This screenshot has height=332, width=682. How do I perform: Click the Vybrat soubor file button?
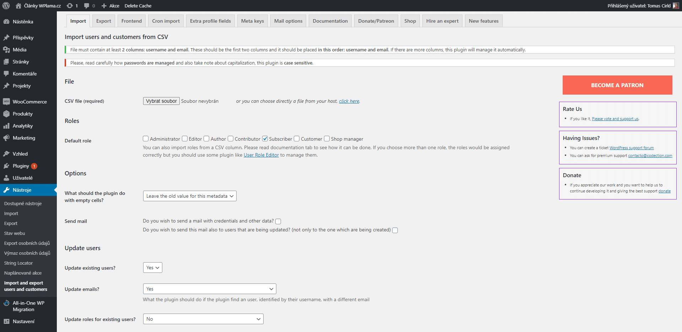(x=161, y=101)
